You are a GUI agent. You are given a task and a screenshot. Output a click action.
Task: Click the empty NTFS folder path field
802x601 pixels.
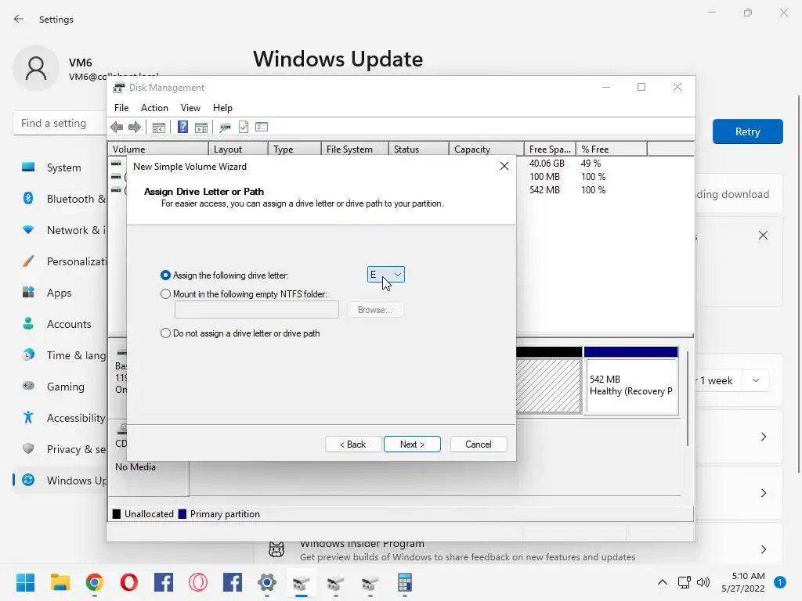click(256, 310)
